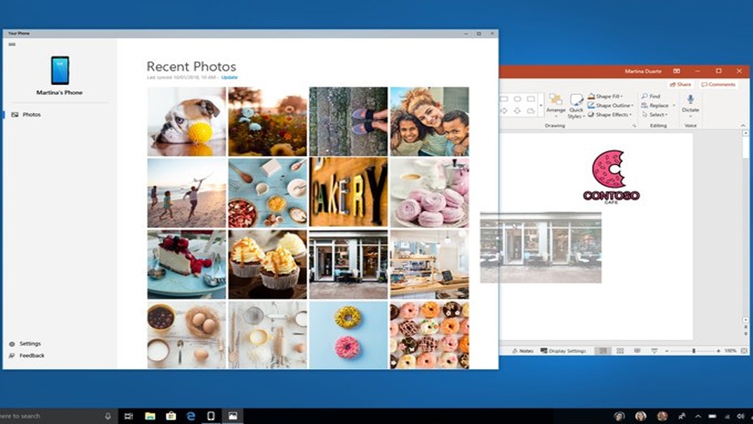Click the Update link under Recent Photos
Image resolution: width=753 pixels, height=424 pixels.
click(x=229, y=78)
